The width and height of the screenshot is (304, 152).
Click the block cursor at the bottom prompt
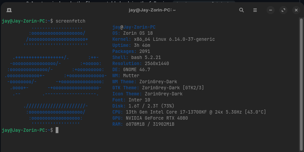[x=57, y=130]
